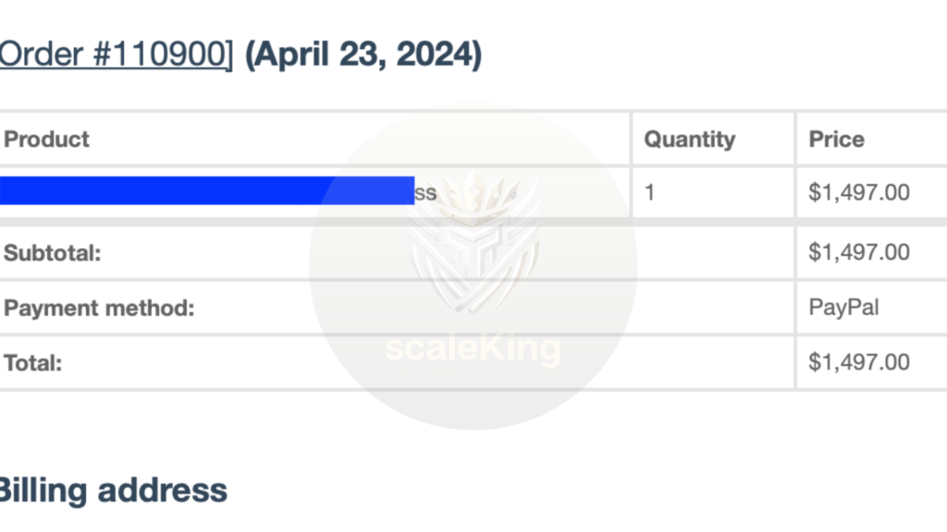Image resolution: width=947 pixels, height=532 pixels.
Task: Click the scaleKing shield logo watermark
Action: click(473, 243)
